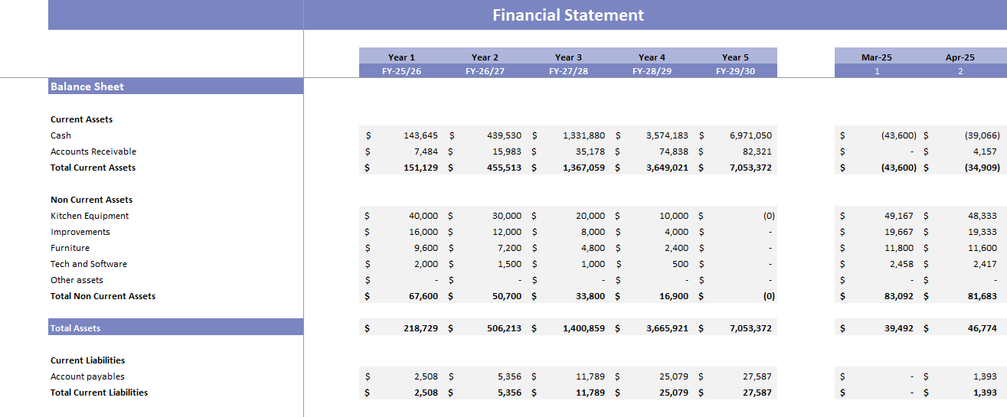Click Year 1 Total Assets value 218,729
Image resolution: width=1007 pixels, height=417 pixels.
click(420, 328)
